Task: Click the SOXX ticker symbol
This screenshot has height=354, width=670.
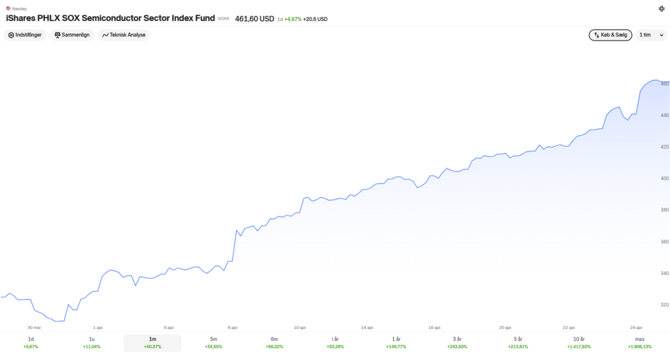Action: (224, 19)
